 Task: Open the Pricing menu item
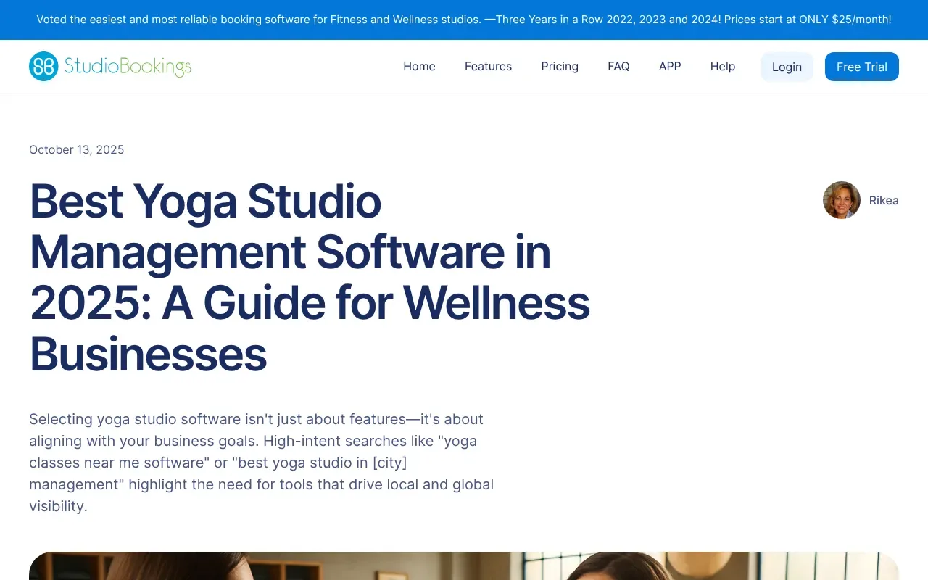click(x=560, y=67)
